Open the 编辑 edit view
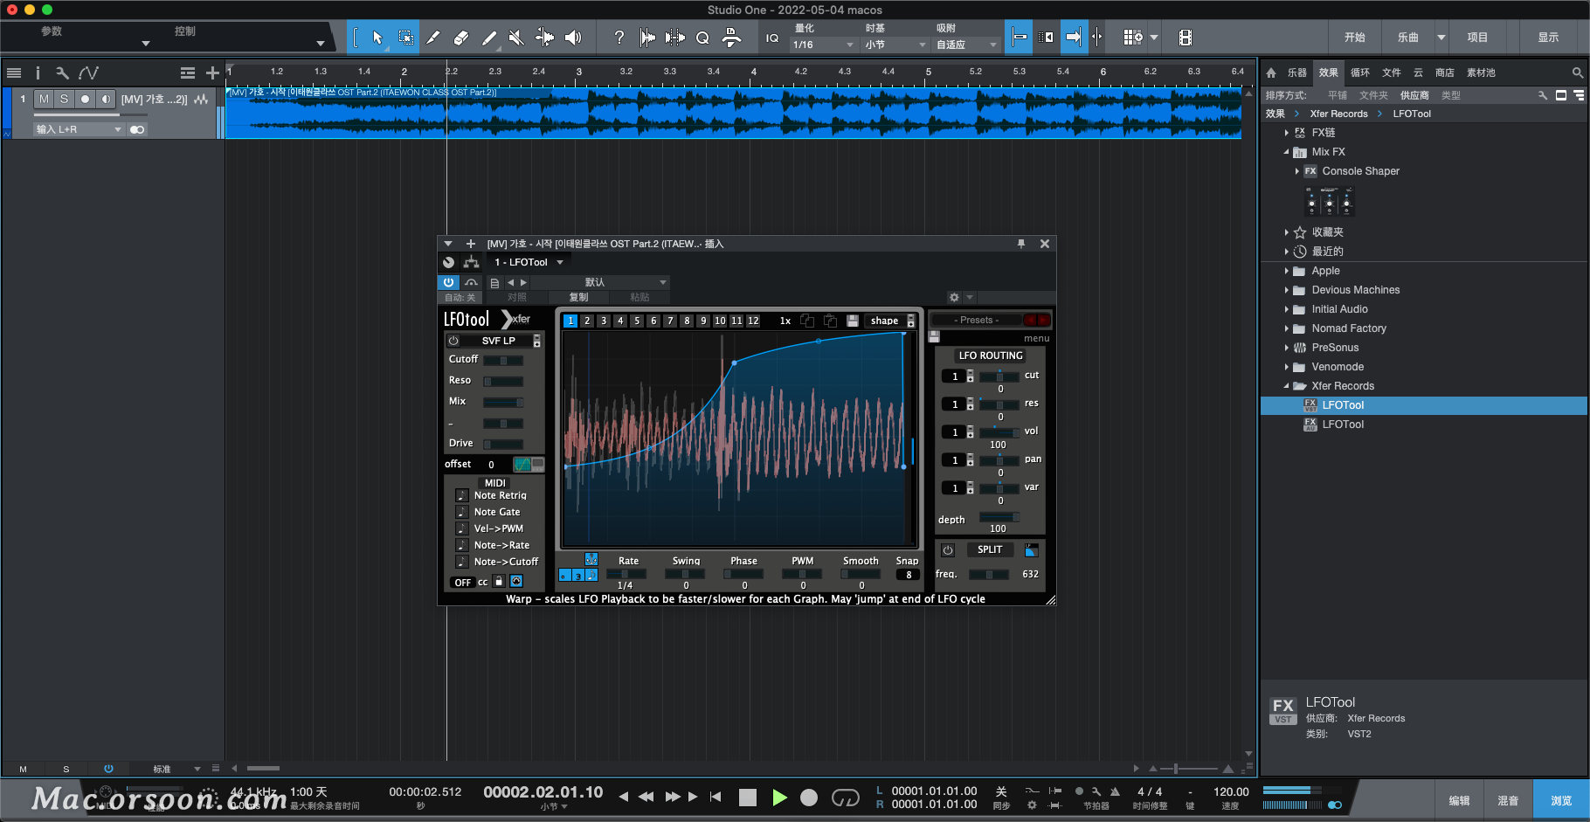 [1459, 800]
